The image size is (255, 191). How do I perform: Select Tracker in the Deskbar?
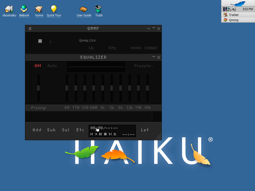tap(238, 15)
